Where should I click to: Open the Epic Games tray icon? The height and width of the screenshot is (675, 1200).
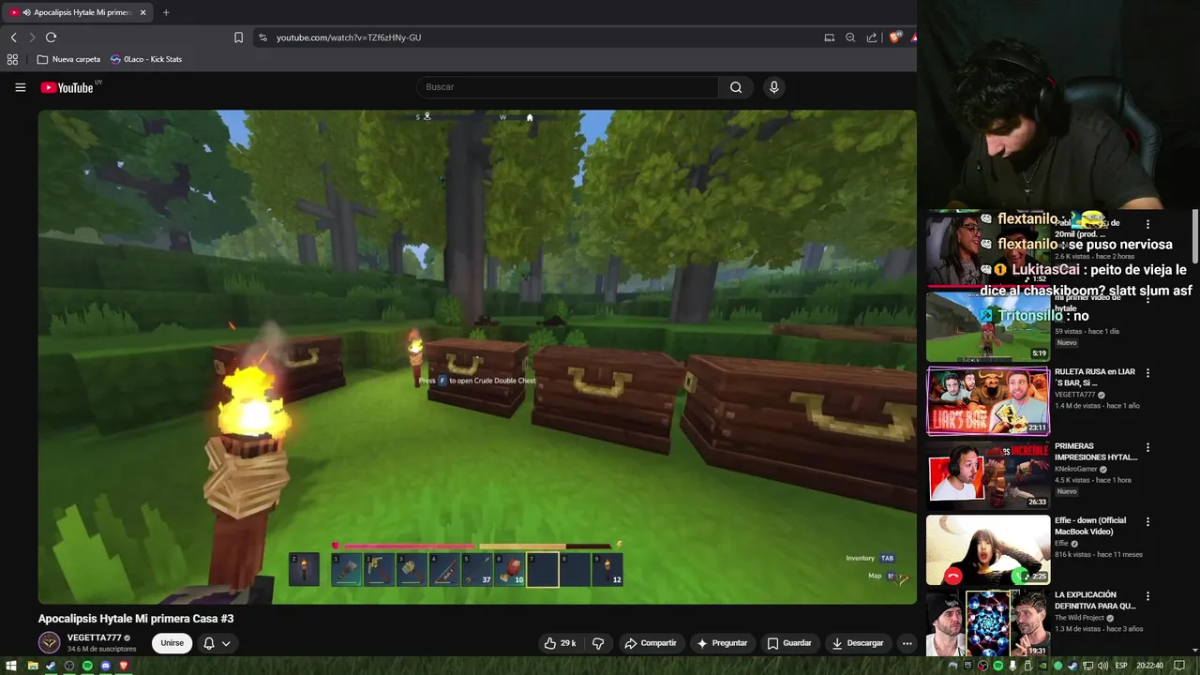tap(967, 666)
